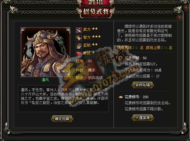Click the 坚韧 toughness shield icon
This screenshot has width=190, height=141.
click(79, 46)
